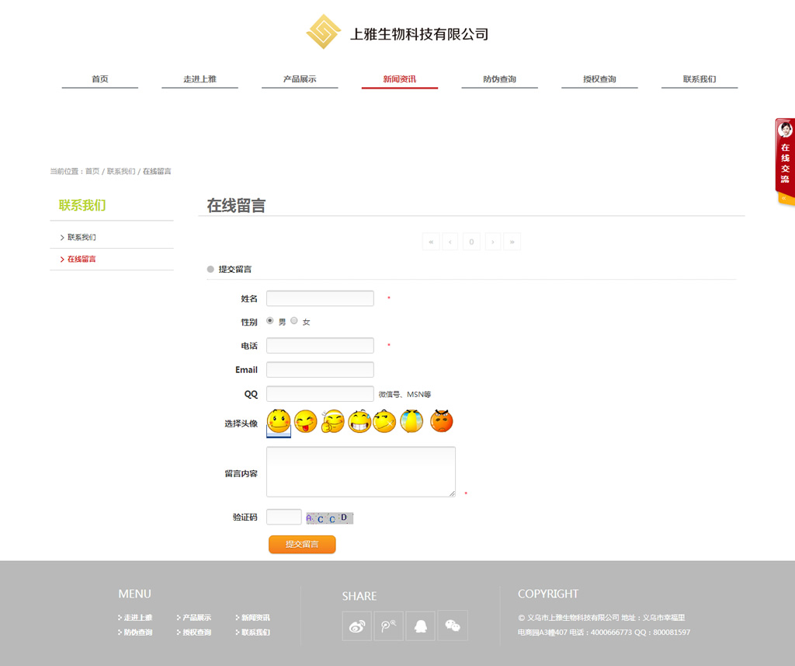Open the 防伪查询 navigation menu
This screenshot has height=666, width=795.
[499, 79]
